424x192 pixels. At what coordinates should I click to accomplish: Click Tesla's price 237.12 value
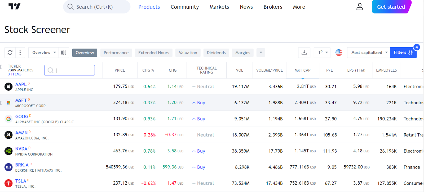[x=123, y=183]
